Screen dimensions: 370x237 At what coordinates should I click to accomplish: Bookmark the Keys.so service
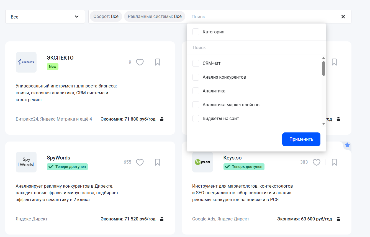click(334, 162)
